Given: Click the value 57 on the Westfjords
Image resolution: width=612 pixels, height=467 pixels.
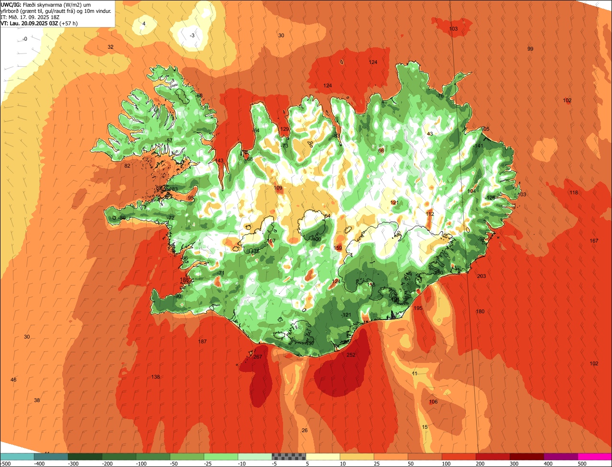Looking at the screenshot, I should (x=169, y=140).
